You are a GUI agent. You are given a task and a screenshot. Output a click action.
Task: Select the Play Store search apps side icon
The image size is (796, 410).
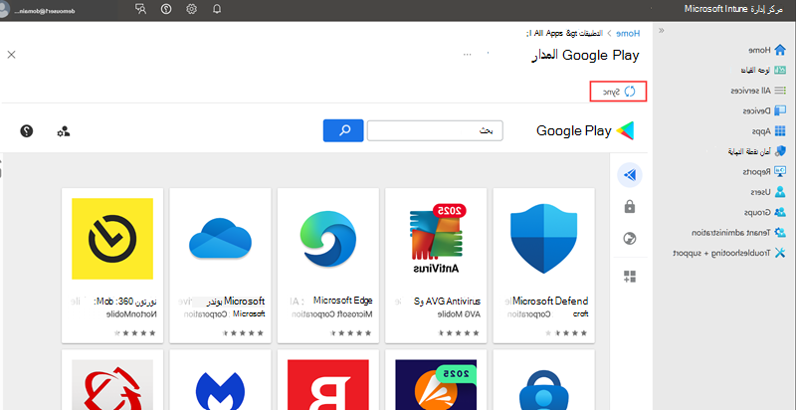tap(630, 175)
